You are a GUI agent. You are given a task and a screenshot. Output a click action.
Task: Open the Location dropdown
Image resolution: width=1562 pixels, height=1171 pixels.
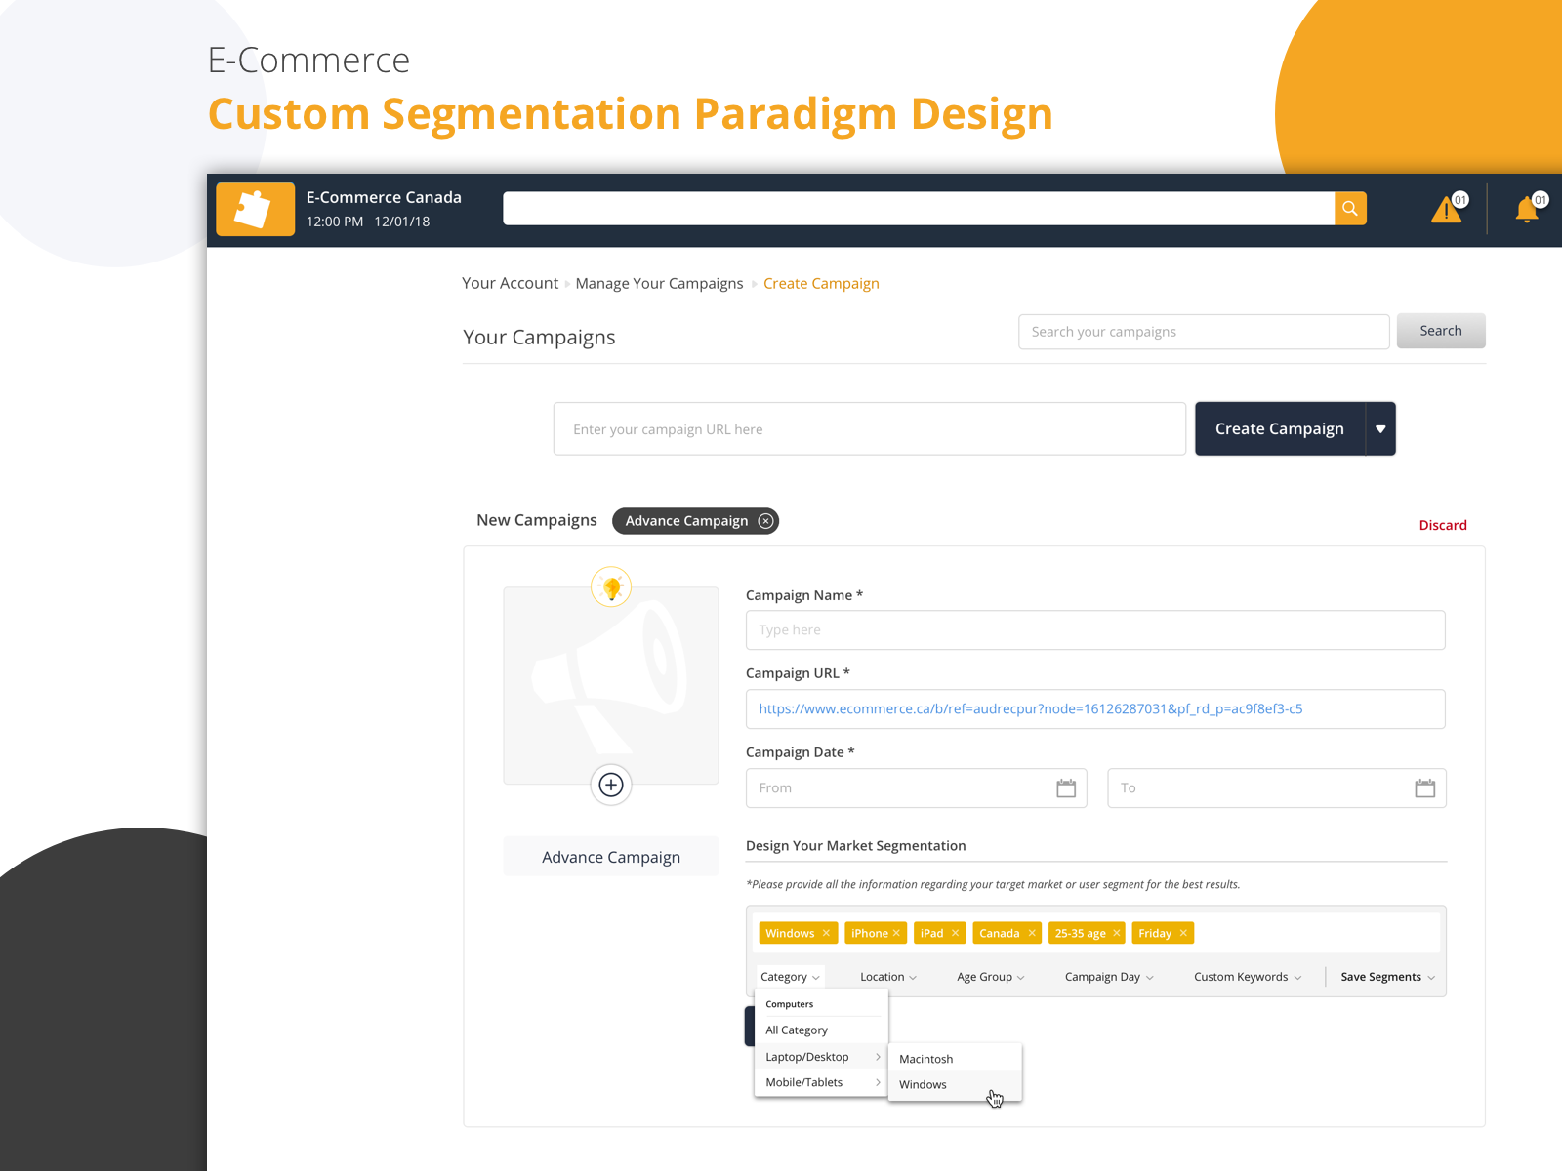coord(887,977)
